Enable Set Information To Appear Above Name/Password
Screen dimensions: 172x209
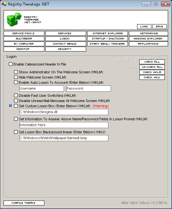(16, 119)
